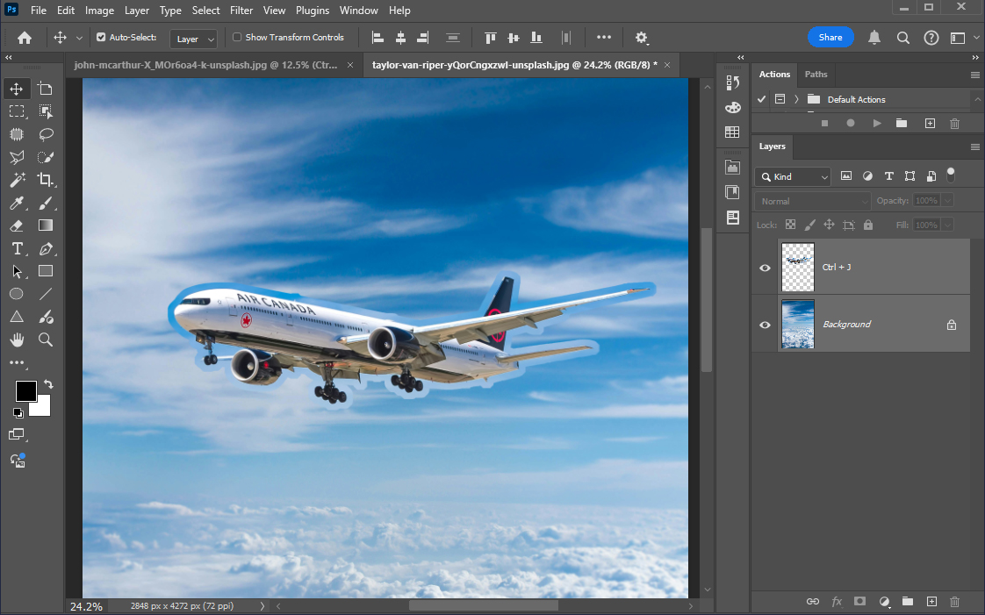
Task: Toggle Lock all padlock in Layers panel
Action: pos(868,225)
